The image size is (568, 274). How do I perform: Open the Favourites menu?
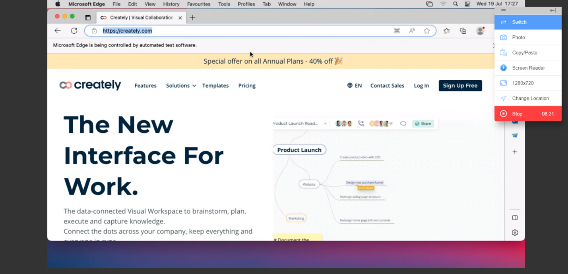click(x=199, y=4)
